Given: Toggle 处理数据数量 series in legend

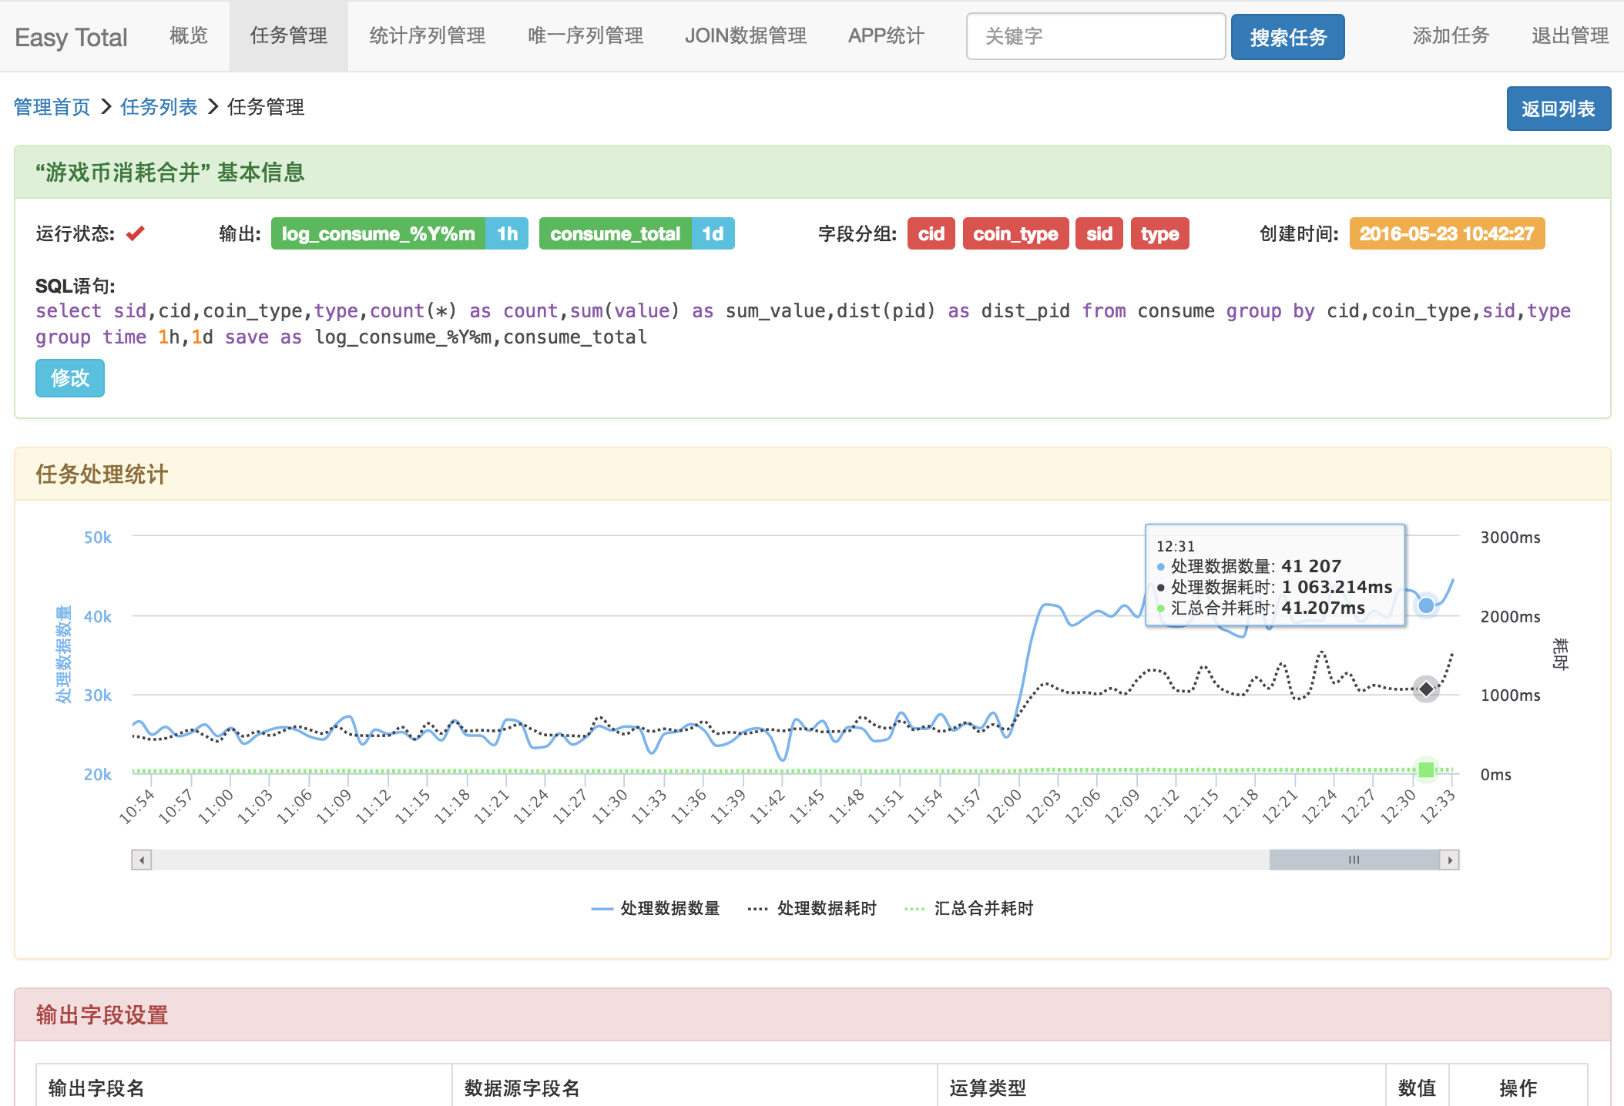Looking at the screenshot, I should click(x=669, y=909).
